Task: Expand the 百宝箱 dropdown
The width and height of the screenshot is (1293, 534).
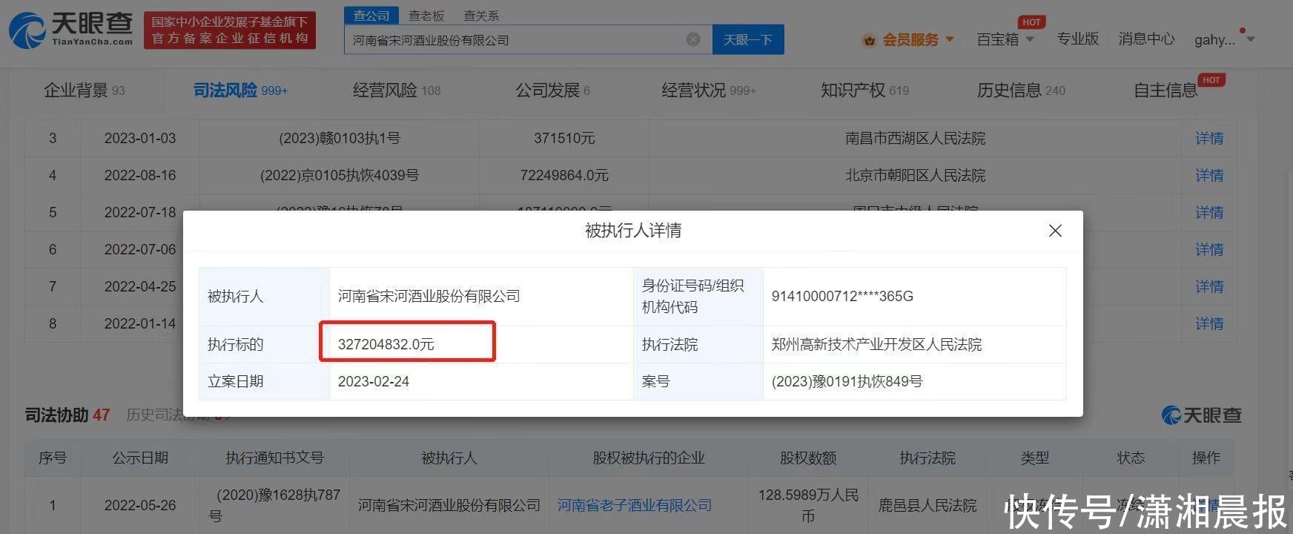Action: coord(1005,39)
